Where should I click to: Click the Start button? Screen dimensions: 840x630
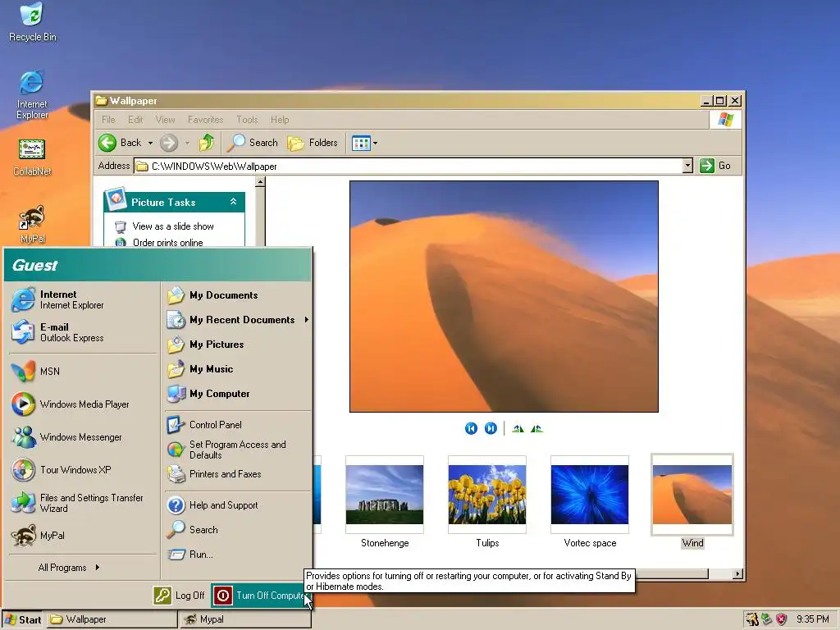point(22,619)
